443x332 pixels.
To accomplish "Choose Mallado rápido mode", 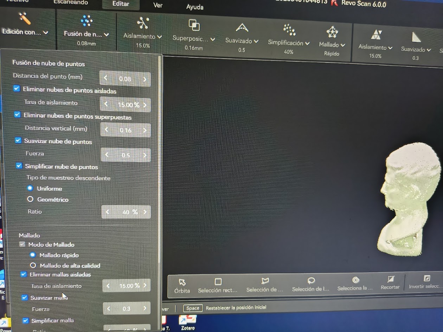I will tap(33, 255).
